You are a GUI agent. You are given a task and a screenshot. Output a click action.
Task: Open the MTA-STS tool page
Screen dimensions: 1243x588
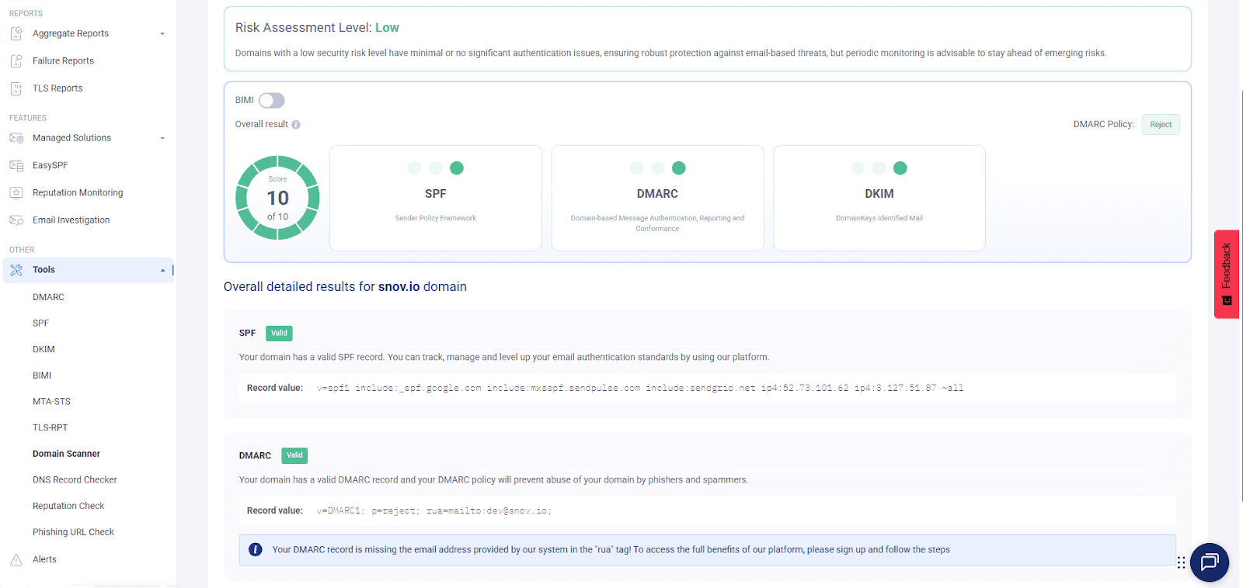[x=51, y=402]
